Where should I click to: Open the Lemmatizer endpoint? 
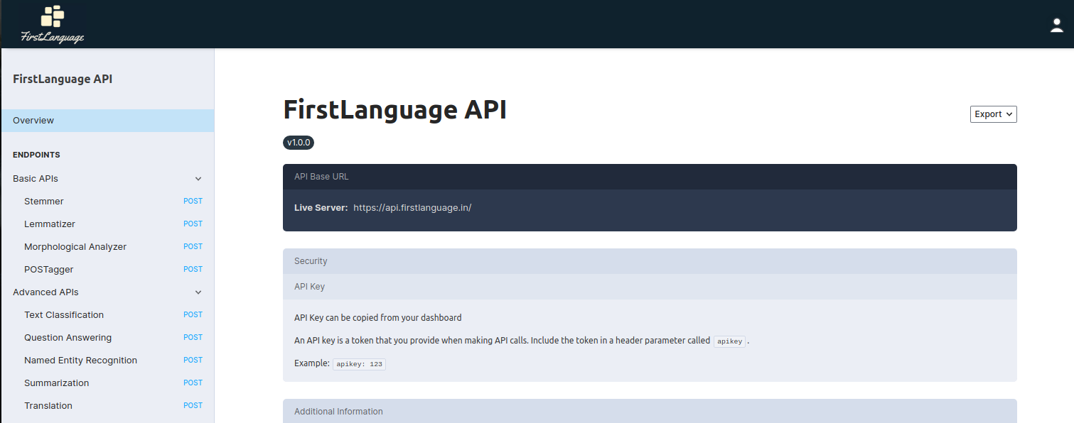coord(50,224)
